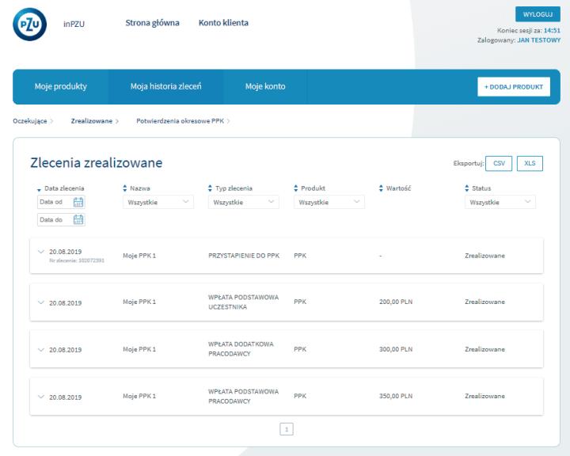Expand the 350,00 PLN order row
Screen dimensions: 570x456
pyautogui.click(x=42, y=397)
